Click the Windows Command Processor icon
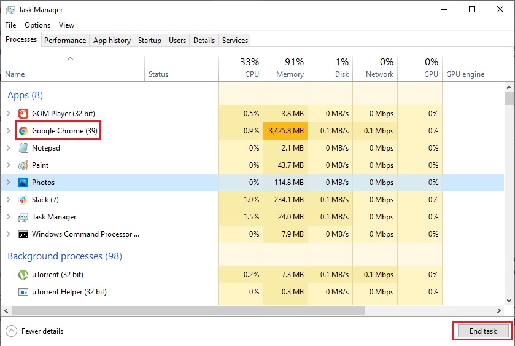 [23, 235]
